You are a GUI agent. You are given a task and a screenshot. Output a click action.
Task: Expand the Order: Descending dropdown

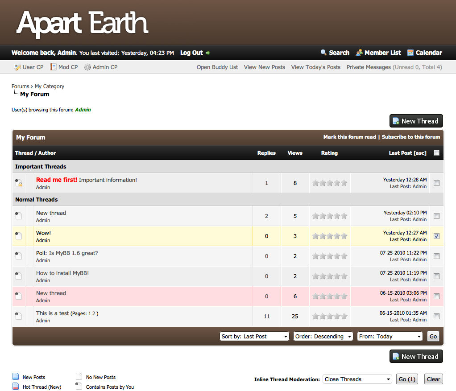[323, 337]
